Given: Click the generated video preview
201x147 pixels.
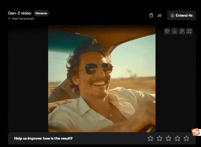Looking at the screenshot, I should tap(102, 79).
